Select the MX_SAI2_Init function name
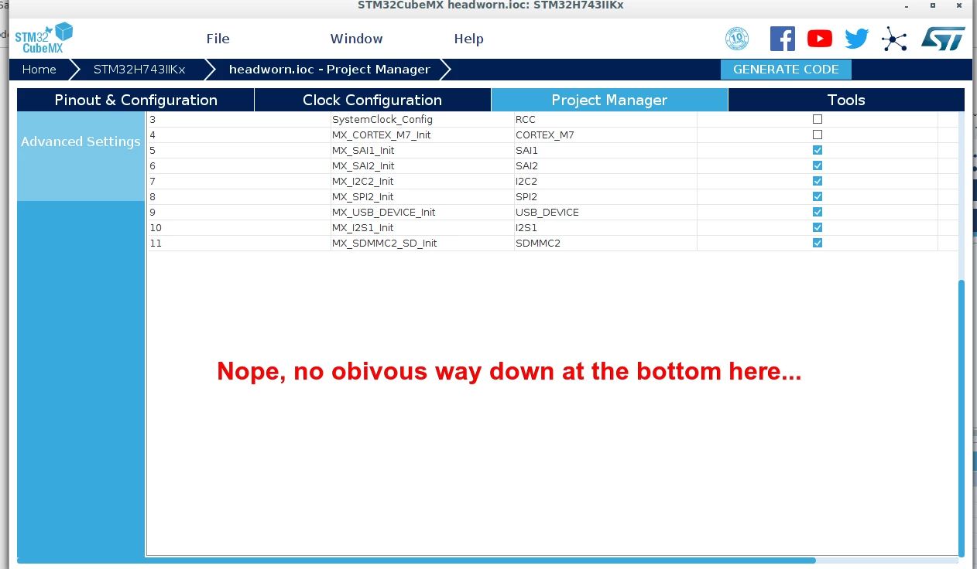 click(x=363, y=166)
